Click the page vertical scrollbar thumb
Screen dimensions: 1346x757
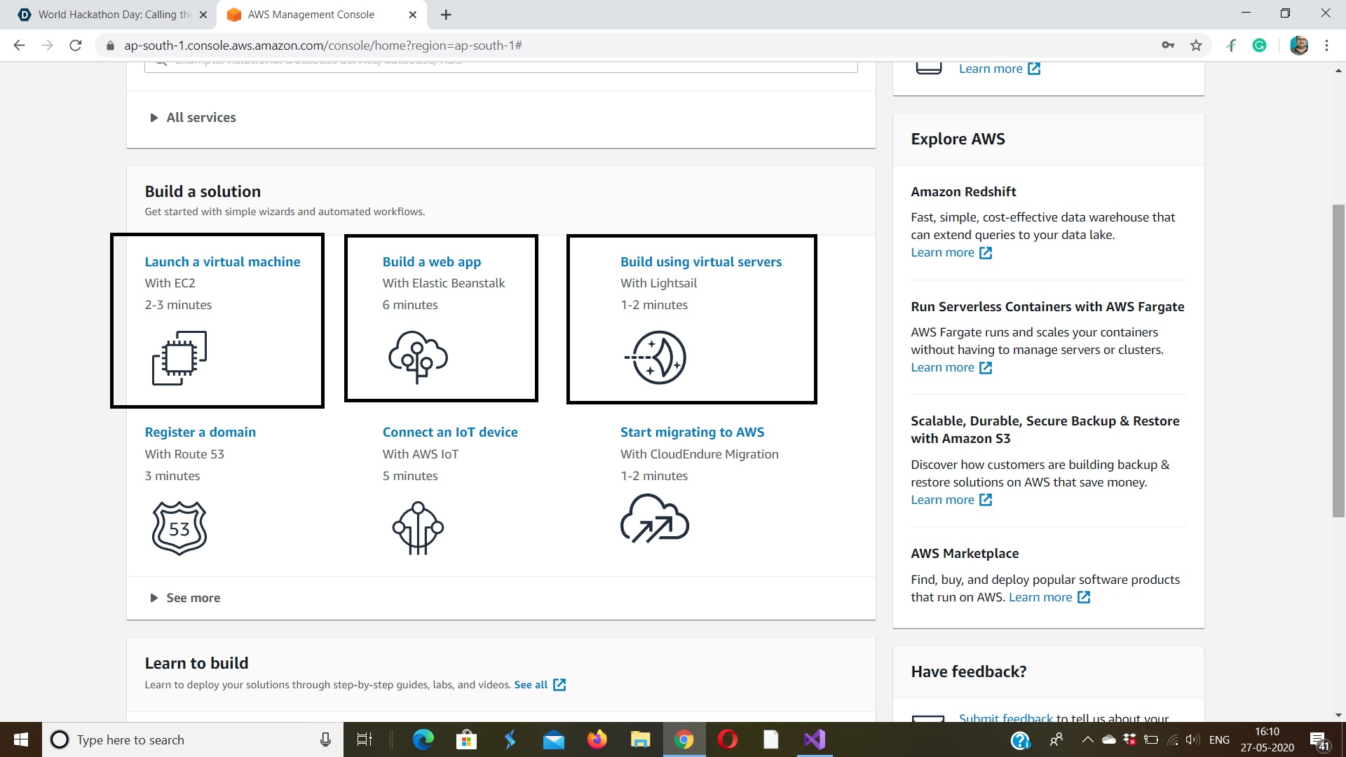coord(1338,361)
